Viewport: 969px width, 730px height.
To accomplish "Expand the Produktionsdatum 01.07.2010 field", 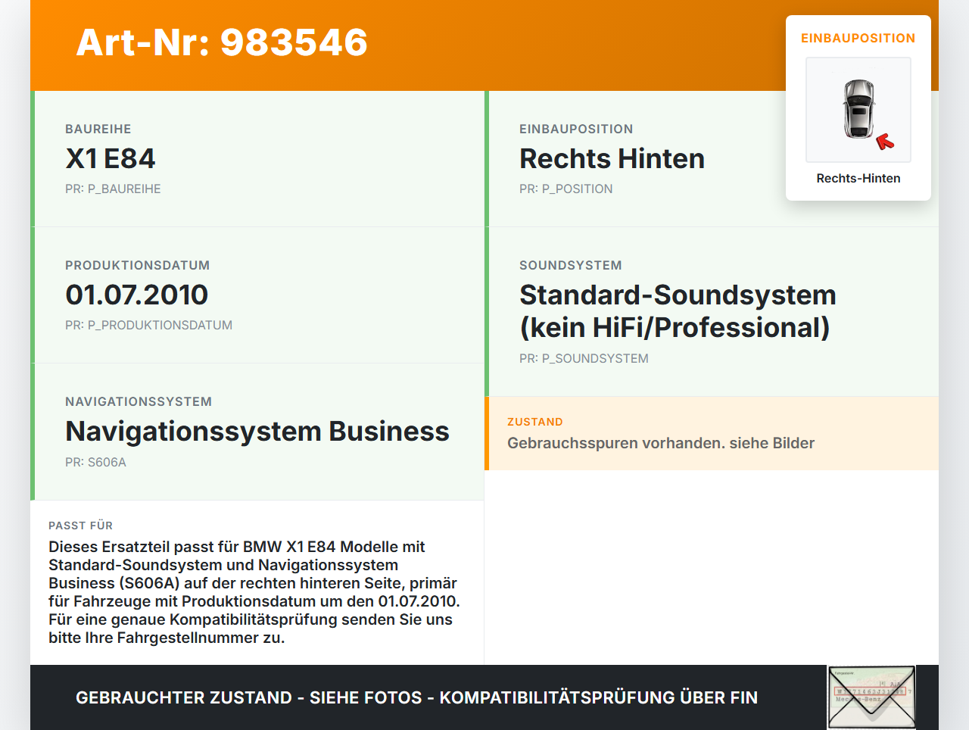I will 136,295.
